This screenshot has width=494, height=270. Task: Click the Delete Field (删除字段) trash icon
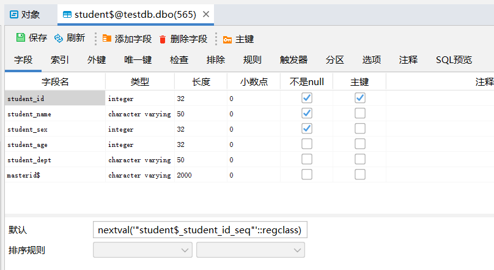[163, 39]
